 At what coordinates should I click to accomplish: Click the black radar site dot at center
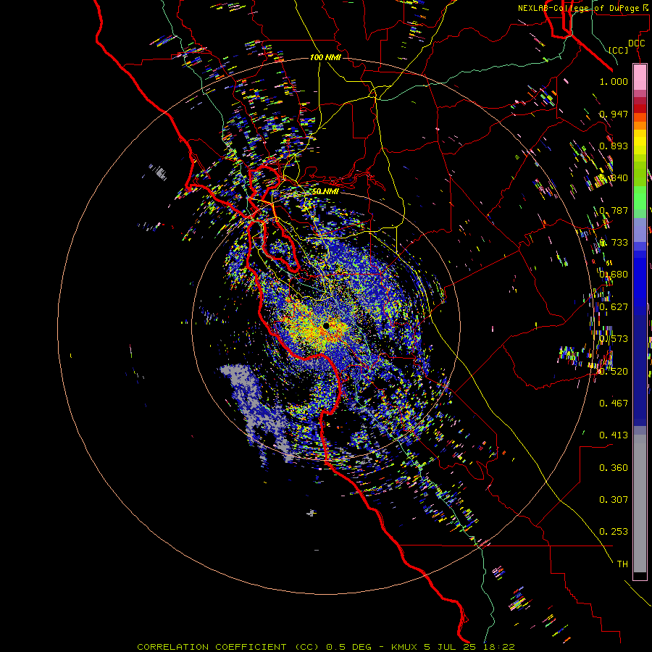[326, 325]
